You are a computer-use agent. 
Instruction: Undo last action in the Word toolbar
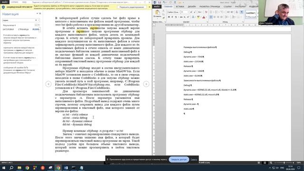click(164, 2)
